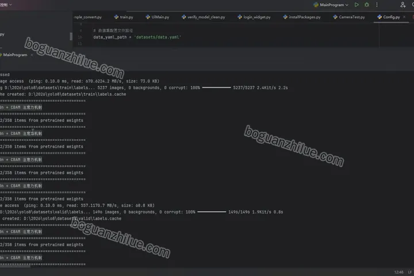Open the verify_model_clean.py tab
The image size is (414, 276).
tap(204, 17)
